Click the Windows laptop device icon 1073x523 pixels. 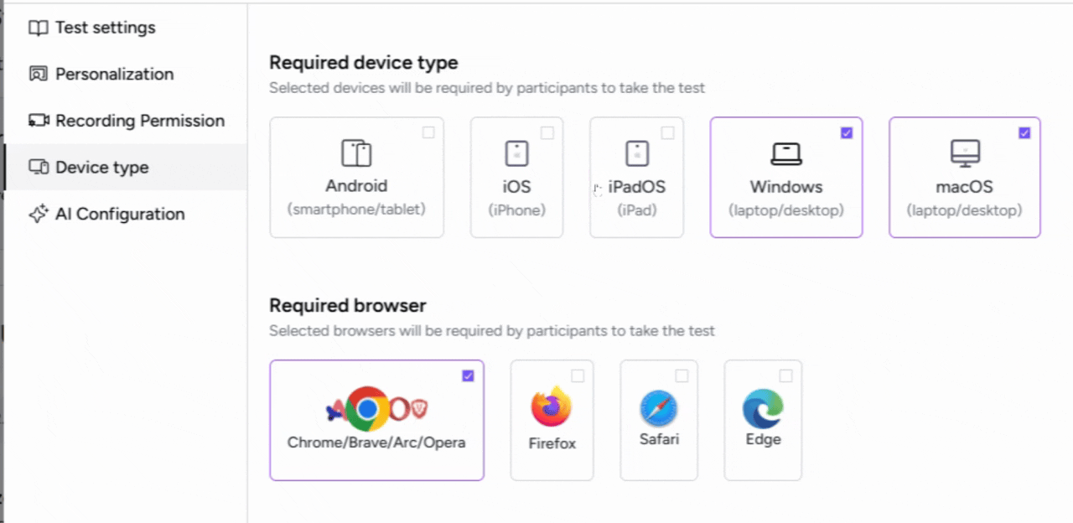click(x=785, y=153)
